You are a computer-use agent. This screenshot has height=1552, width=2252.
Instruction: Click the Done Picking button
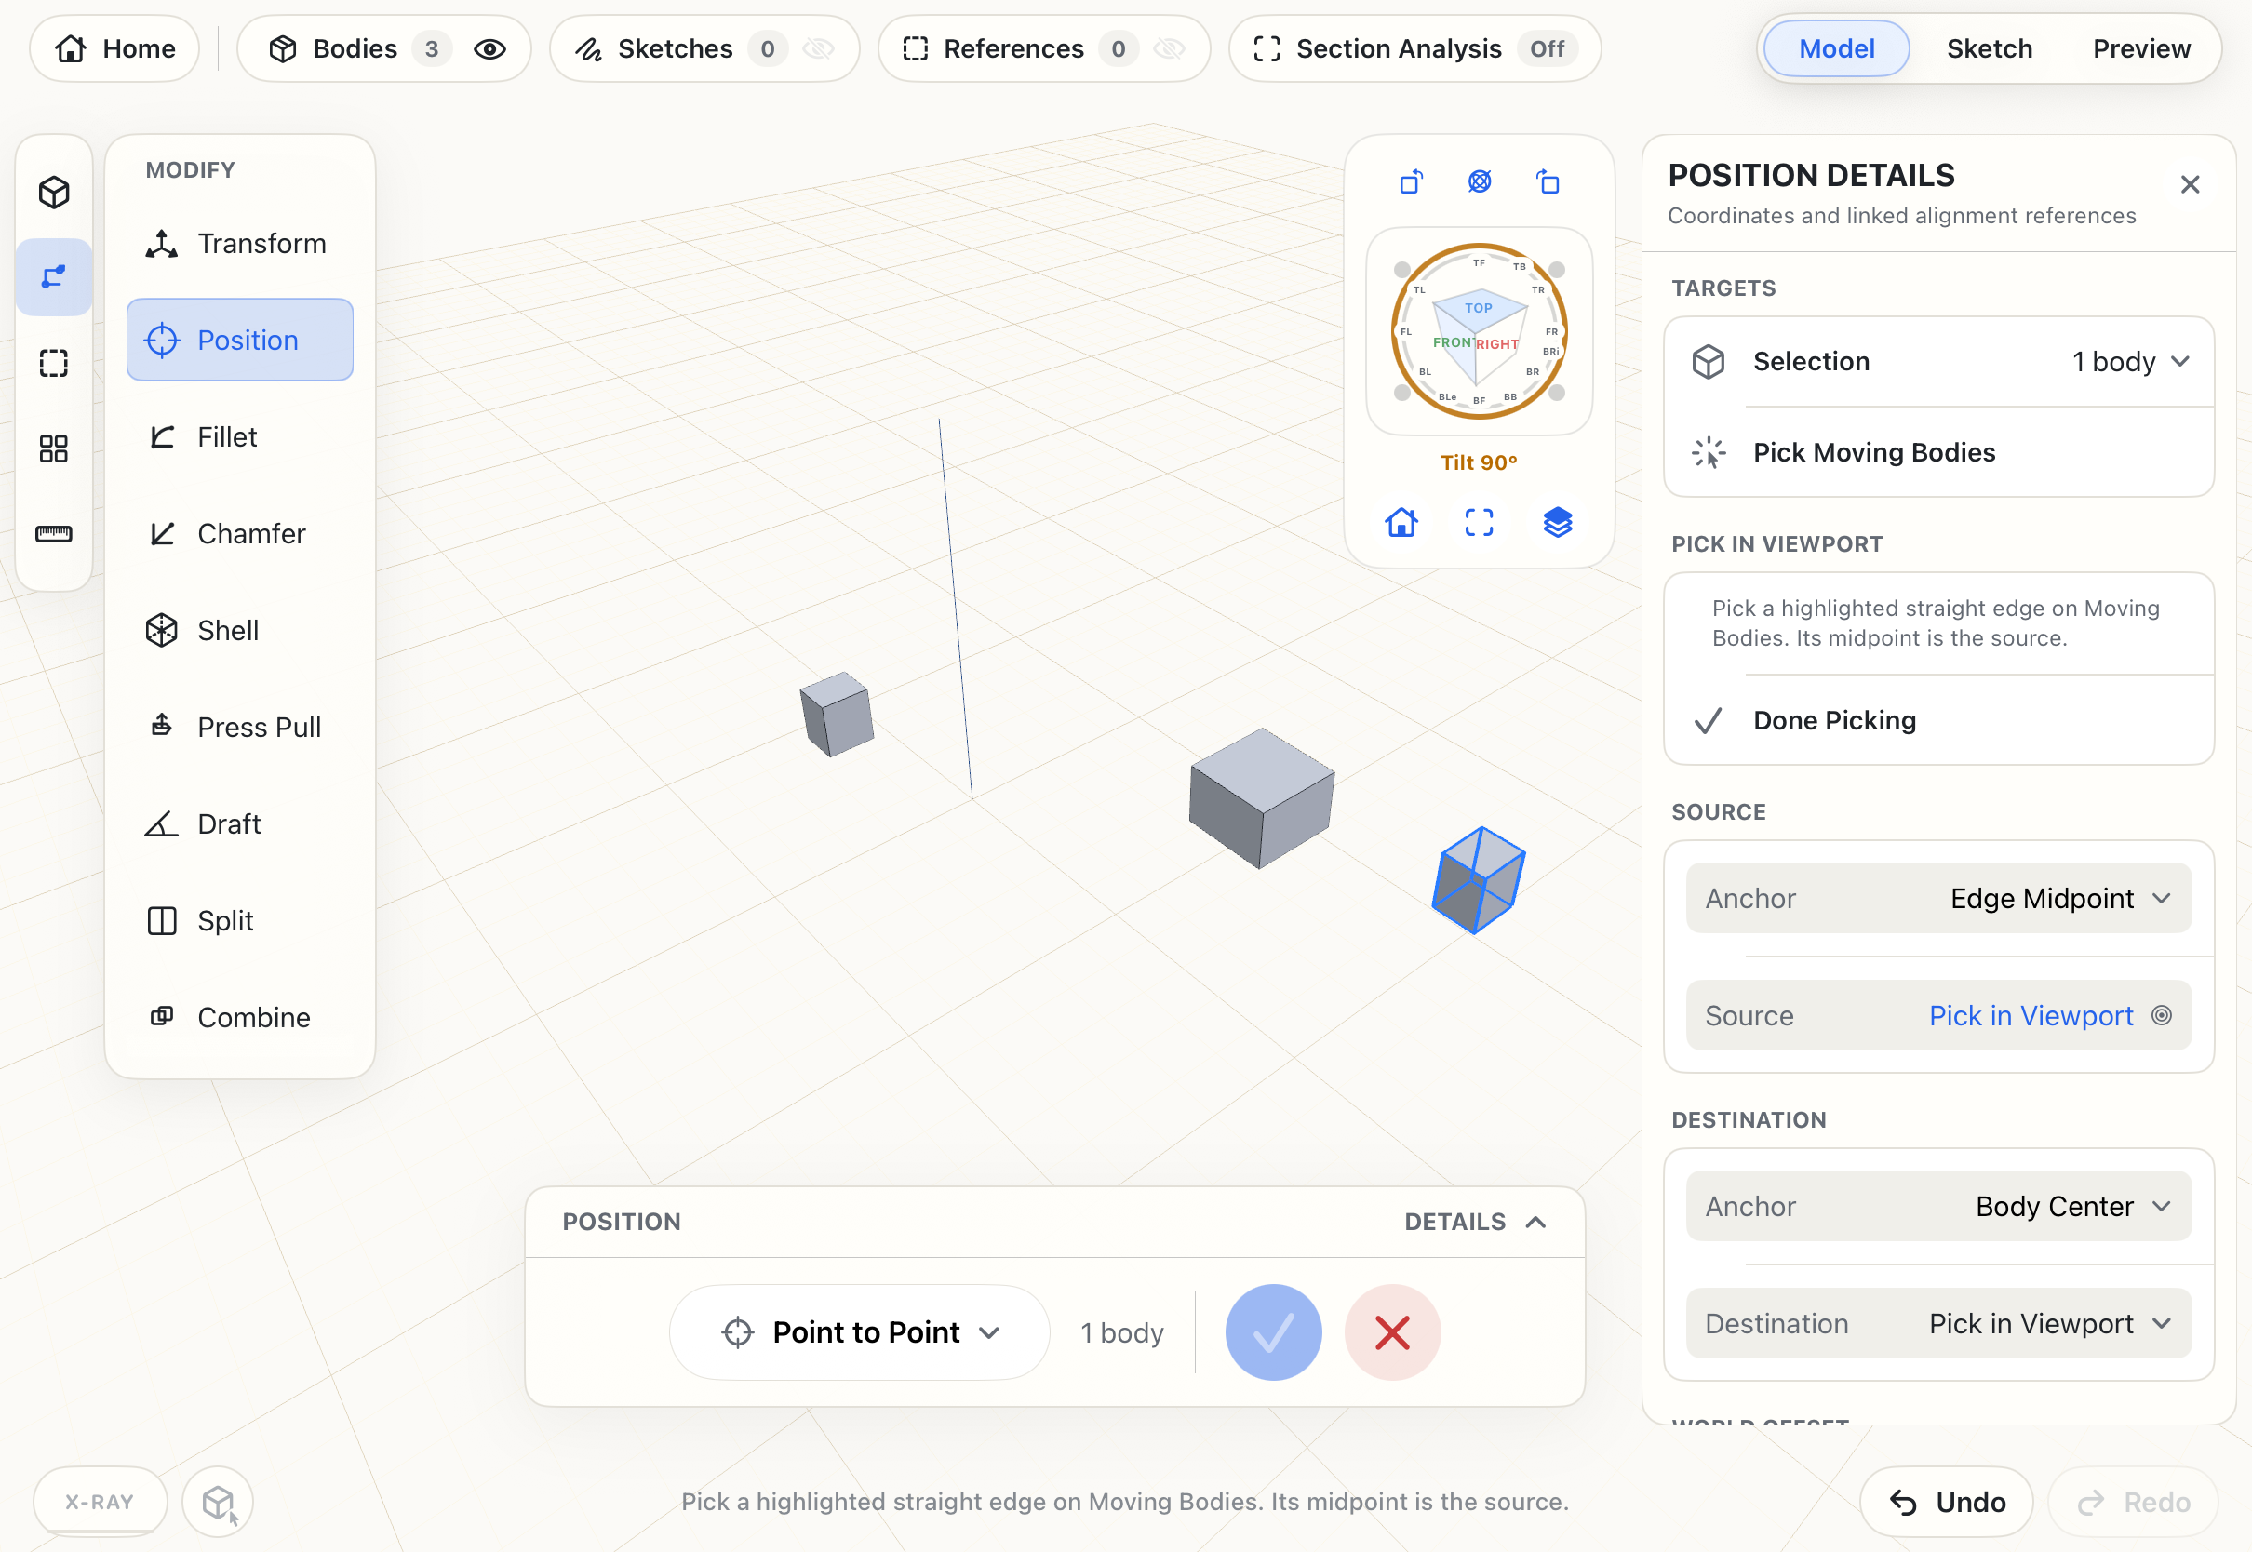point(1937,720)
